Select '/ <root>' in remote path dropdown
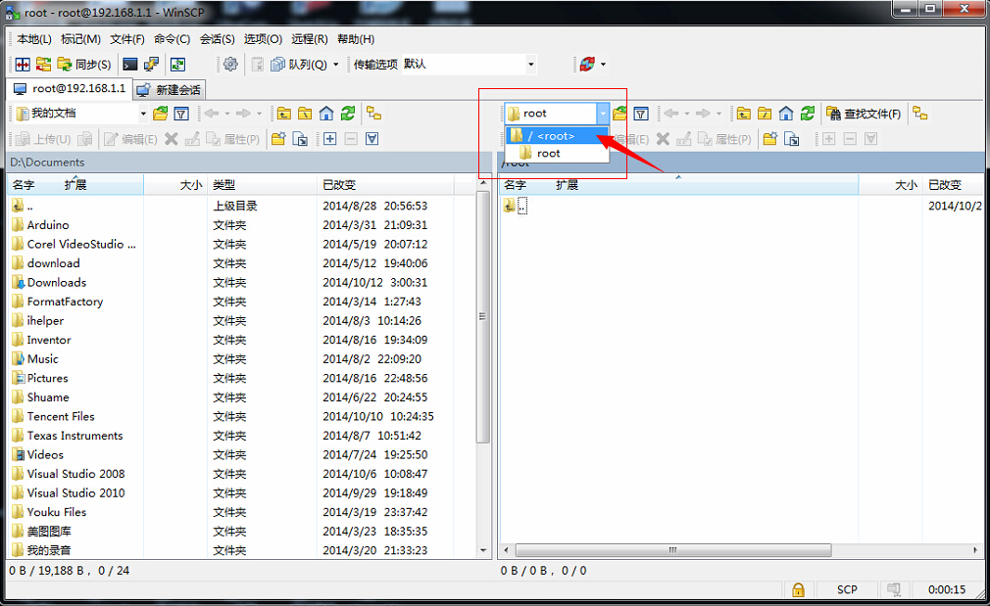Viewport: 990px width, 606px height. (x=556, y=135)
